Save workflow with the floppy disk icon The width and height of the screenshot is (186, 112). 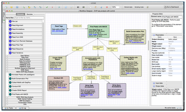17,7
